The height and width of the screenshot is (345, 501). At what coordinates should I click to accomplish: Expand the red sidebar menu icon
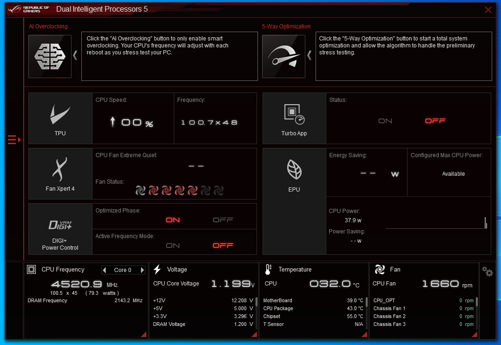14,140
